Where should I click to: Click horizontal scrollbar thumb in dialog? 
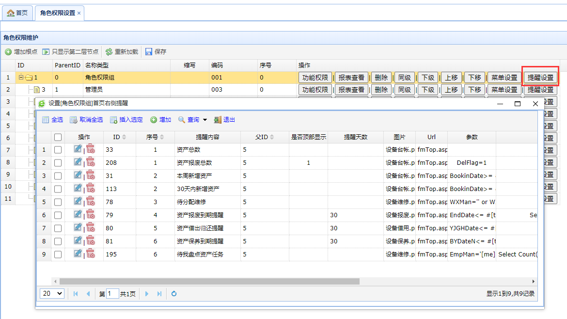[209, 281]
